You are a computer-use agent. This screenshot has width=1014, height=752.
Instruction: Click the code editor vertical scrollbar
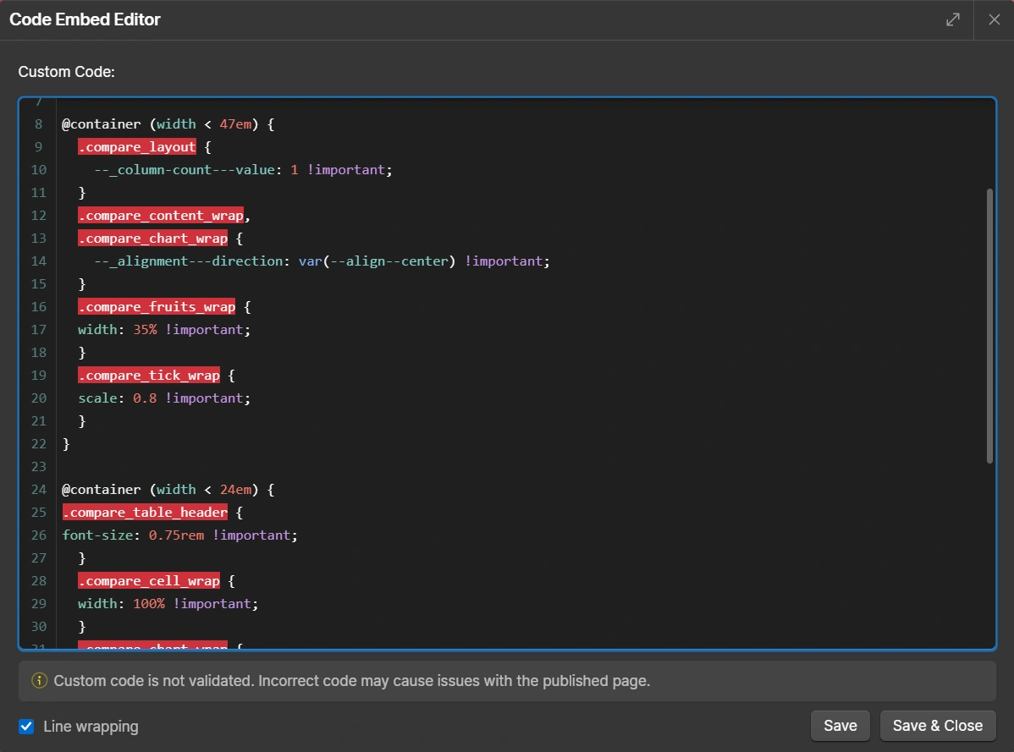pyautogui.click(x=989, y=326)
